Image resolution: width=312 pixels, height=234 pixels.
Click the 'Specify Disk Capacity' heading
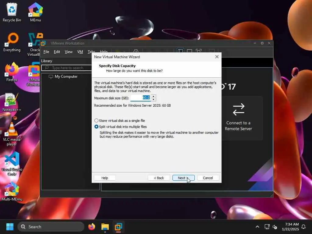pyautogui.click(x=117, y=66)
